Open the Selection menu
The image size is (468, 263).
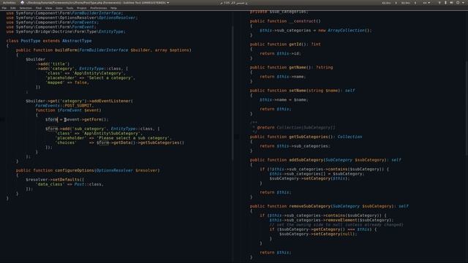click(x=26, y=8)
